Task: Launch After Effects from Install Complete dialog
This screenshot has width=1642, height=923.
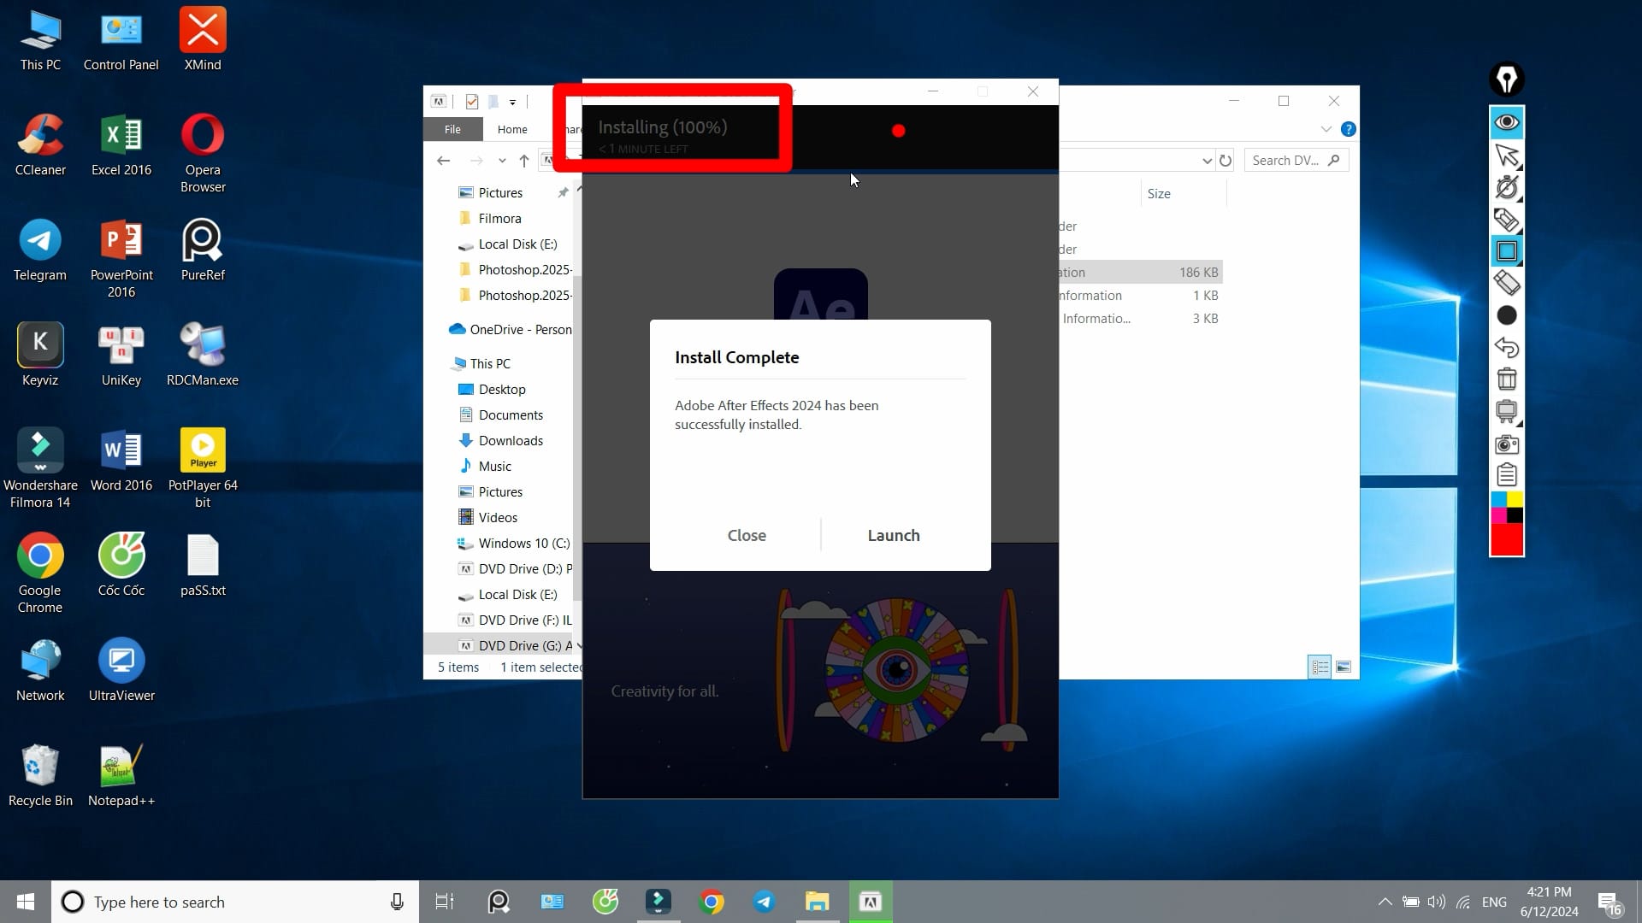Action: (x=894, y=535)
